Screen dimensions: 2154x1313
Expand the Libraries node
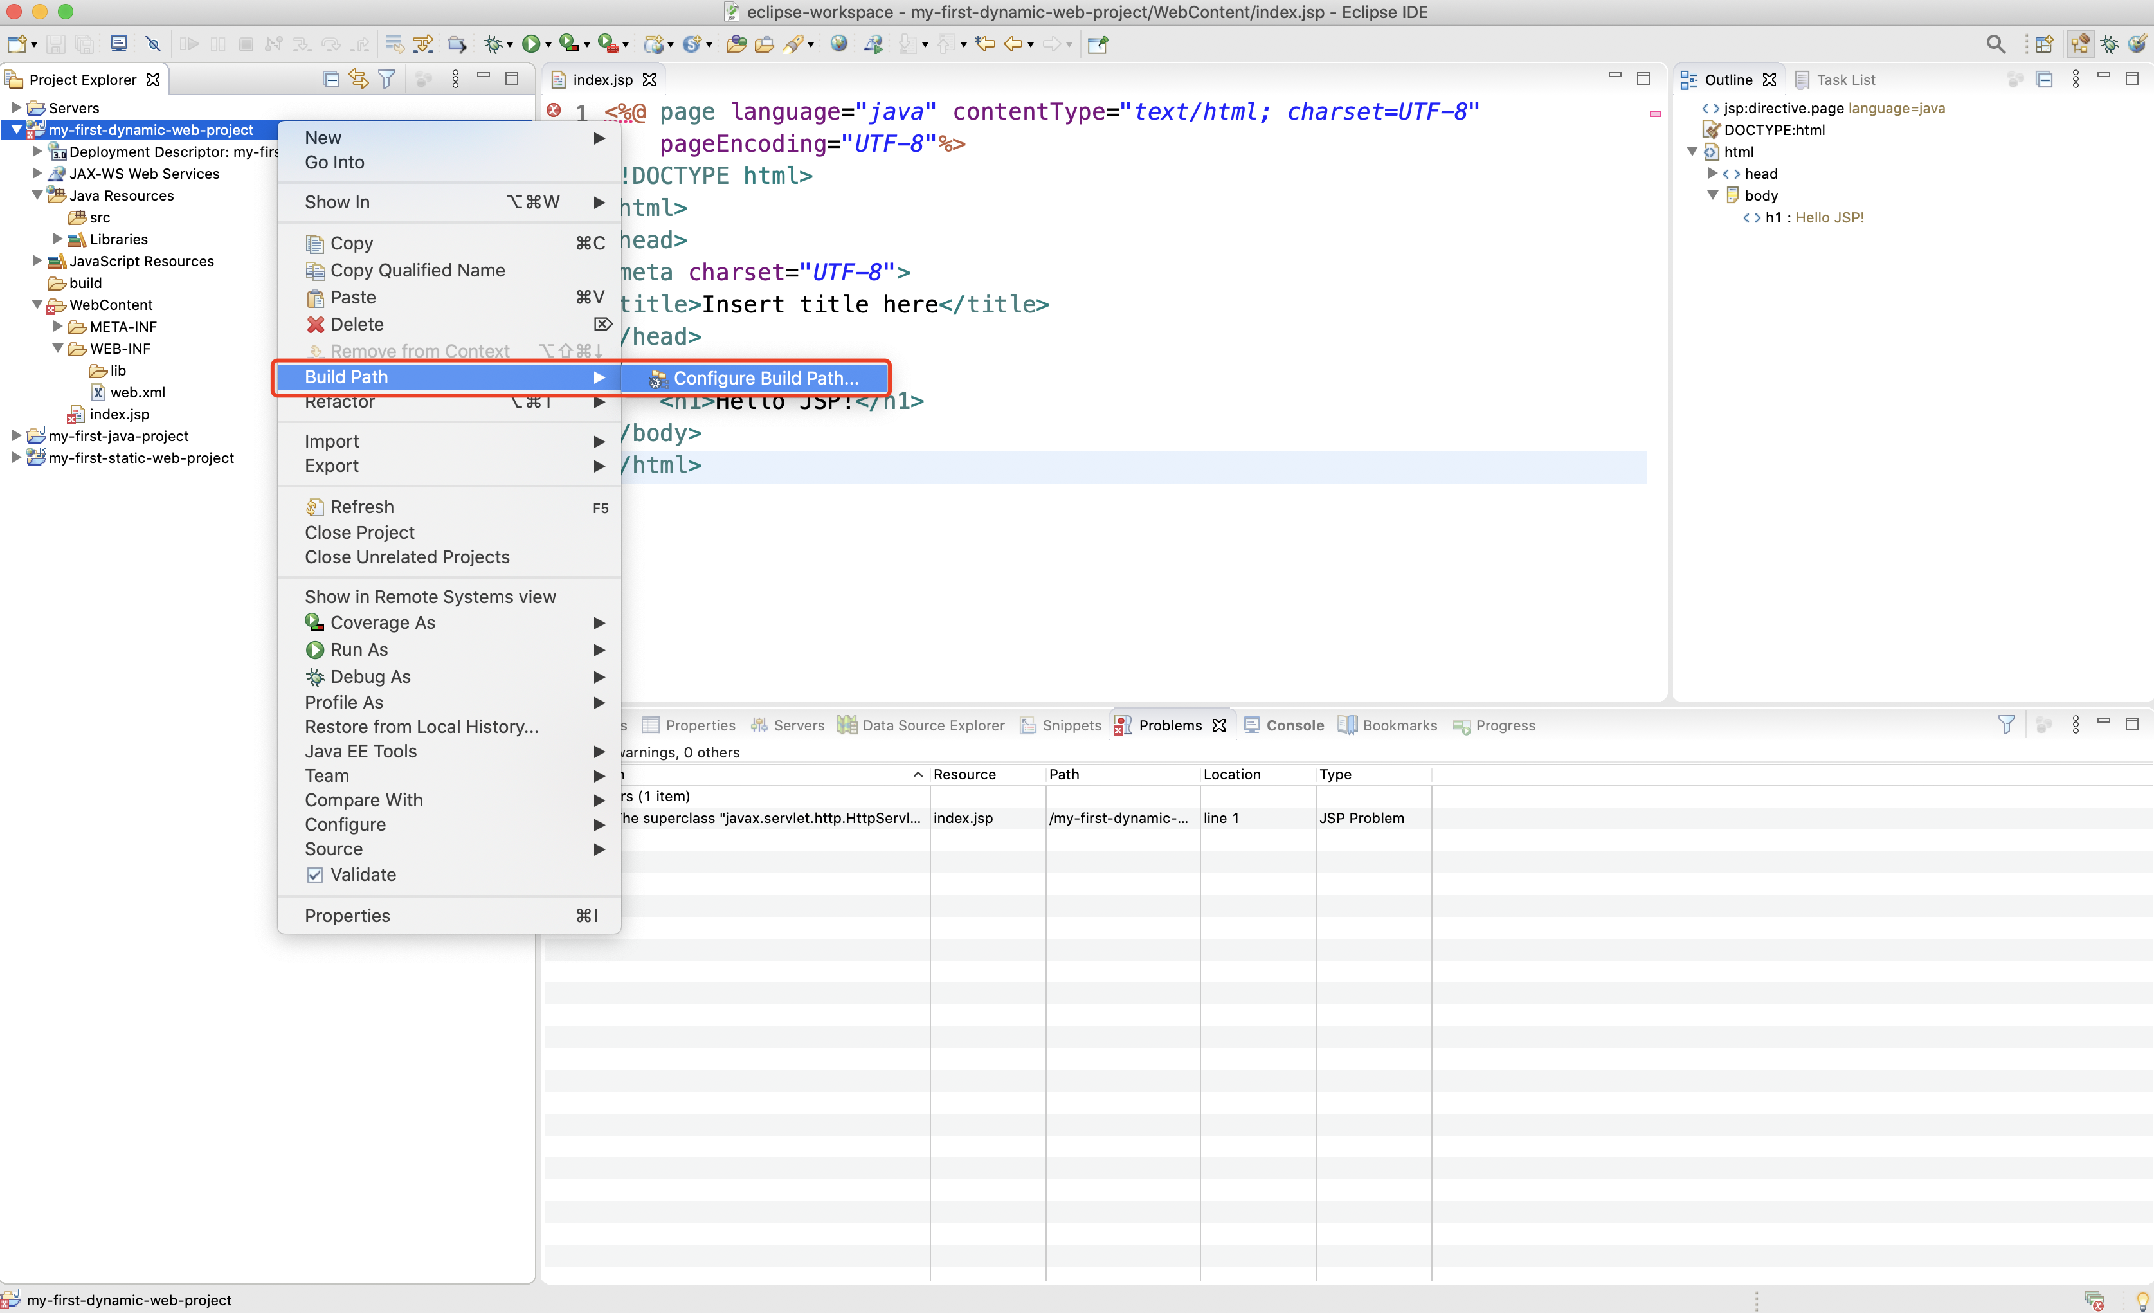pos(58,239)
